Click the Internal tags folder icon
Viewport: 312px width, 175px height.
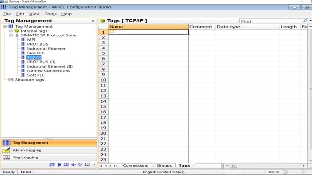pos(17,31)
